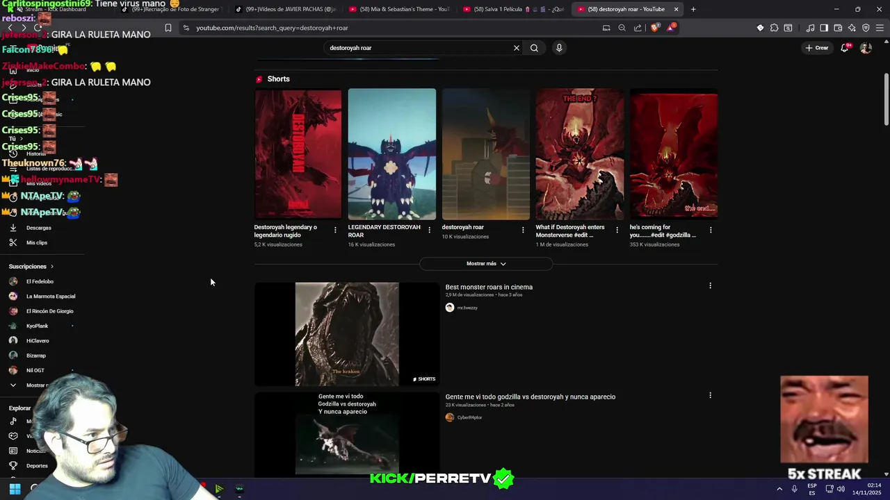The height and width of the screenshot is (500, 890).
Task: Click the Crear button
Action: coord(817,48)
